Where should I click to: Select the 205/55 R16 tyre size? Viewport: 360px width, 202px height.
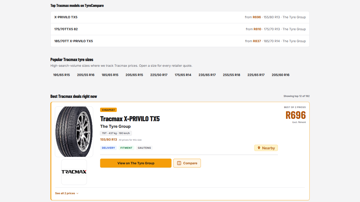coord(86,75)
